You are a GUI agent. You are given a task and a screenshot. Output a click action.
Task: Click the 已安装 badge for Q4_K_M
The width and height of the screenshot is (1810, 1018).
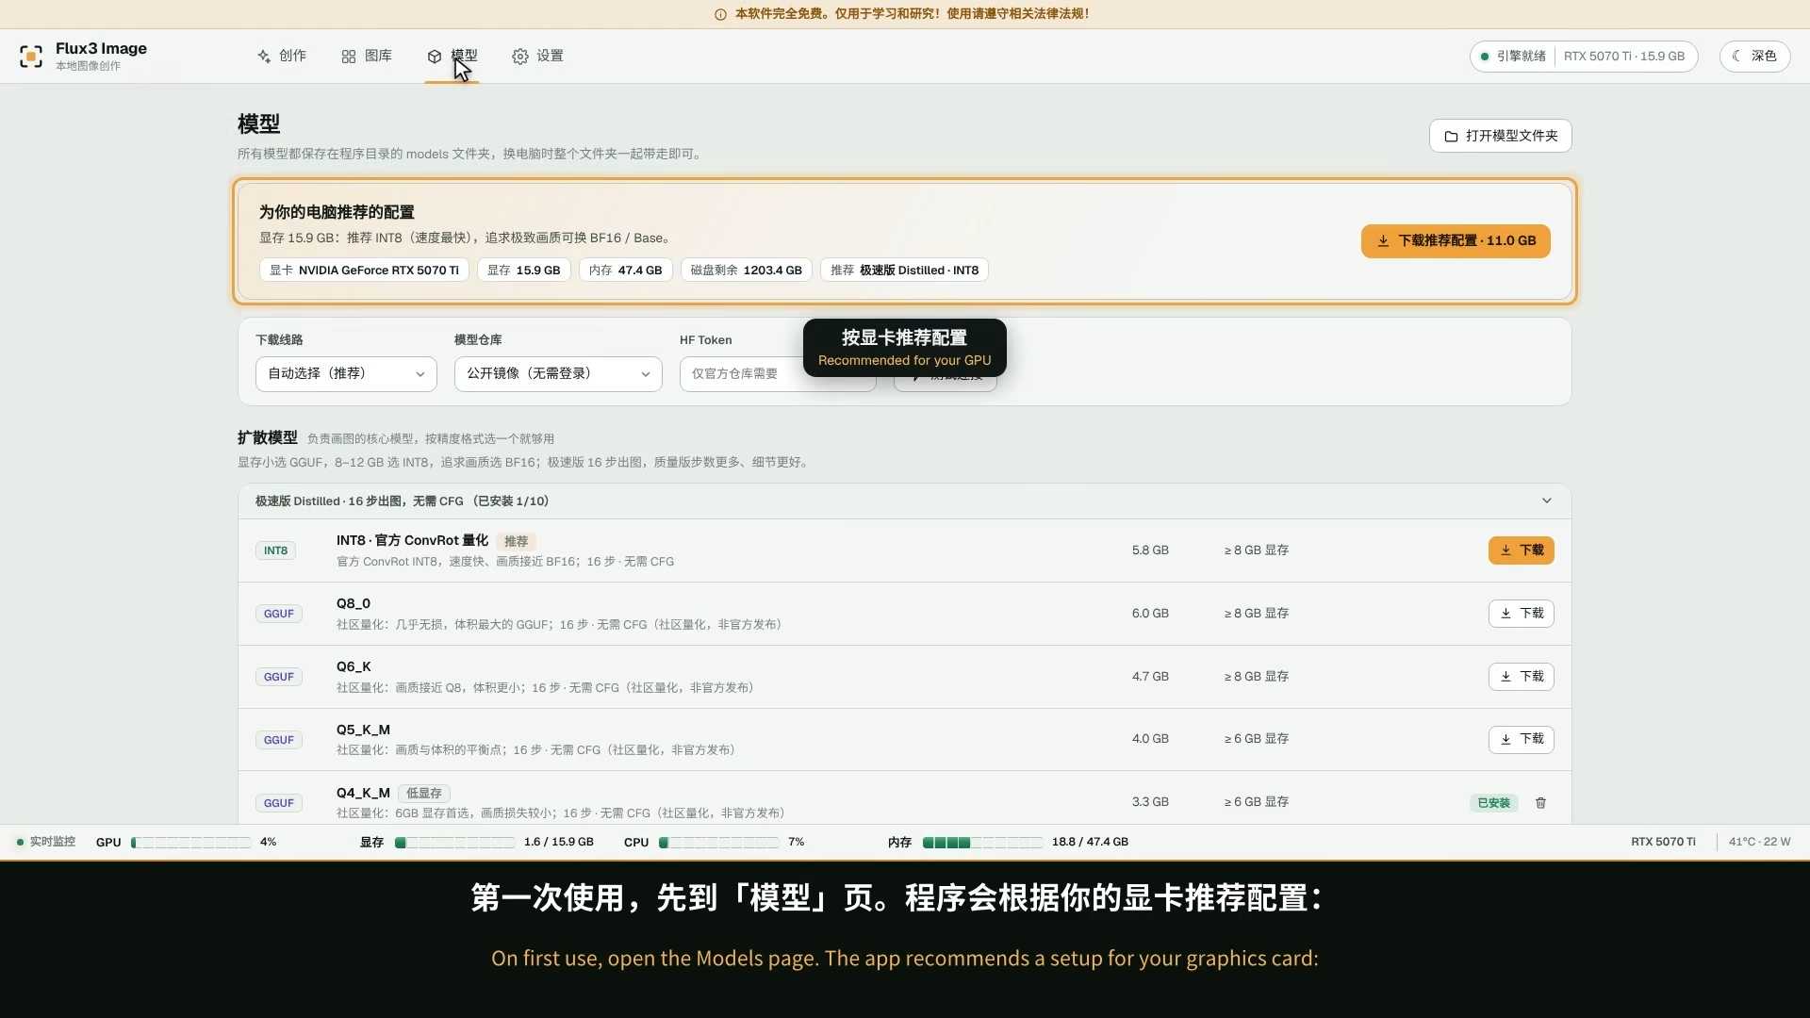coord(1493,803)
